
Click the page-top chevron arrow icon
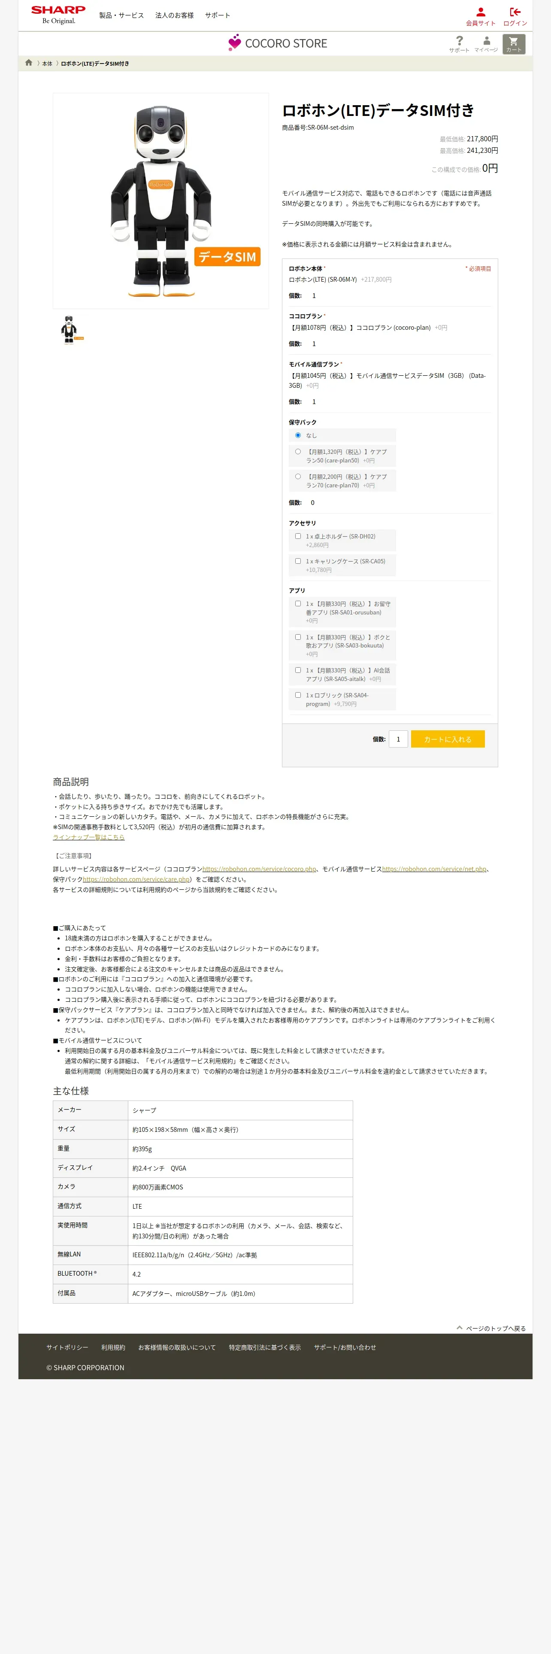click(x=459, y=1327)
